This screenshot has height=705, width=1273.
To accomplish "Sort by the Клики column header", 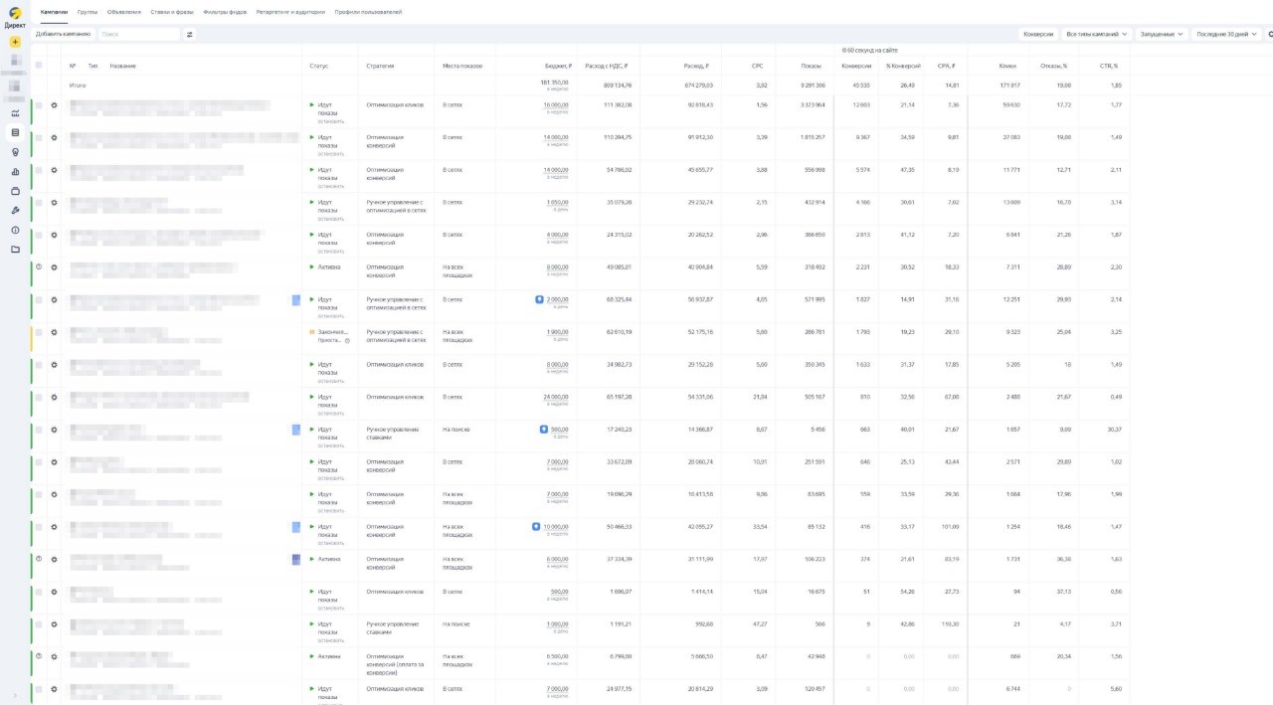I will click(1007, 66).
